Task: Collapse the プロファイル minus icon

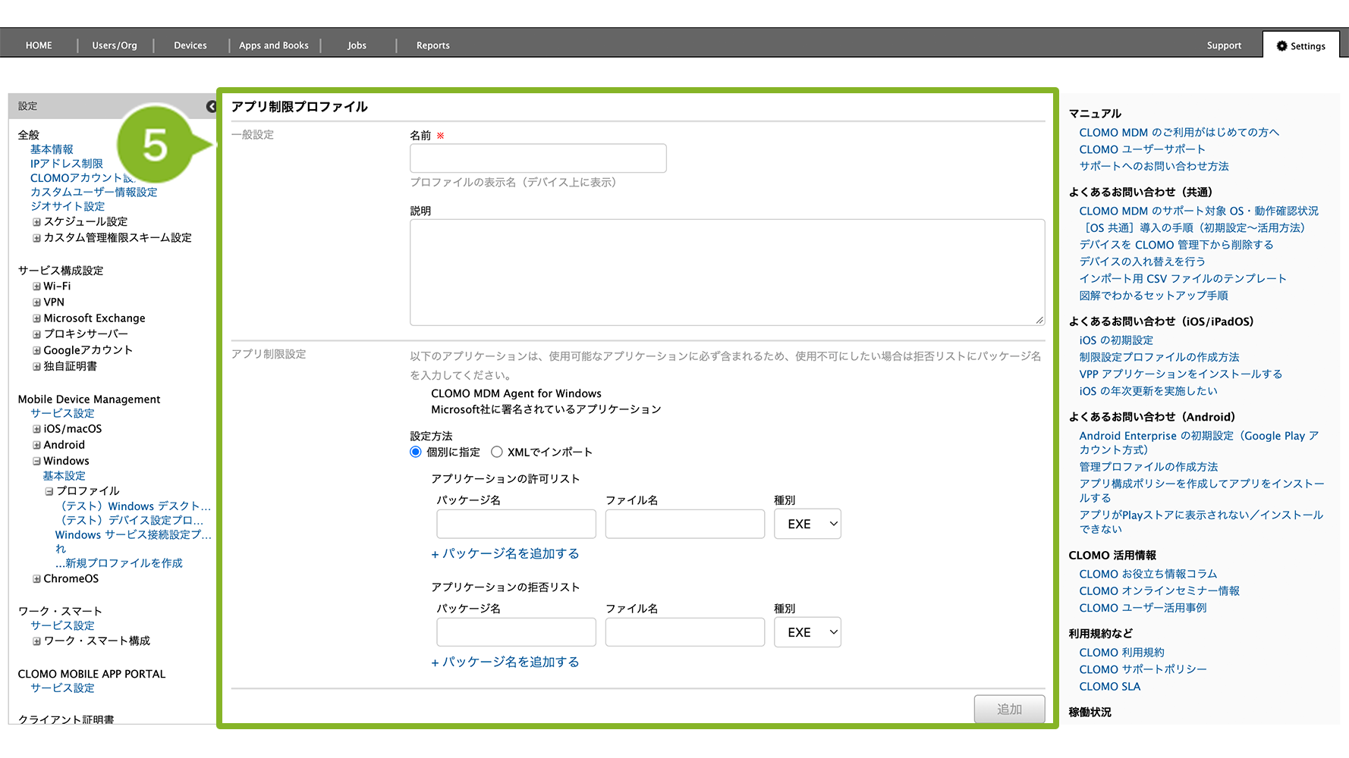Action: click(49, 491)
